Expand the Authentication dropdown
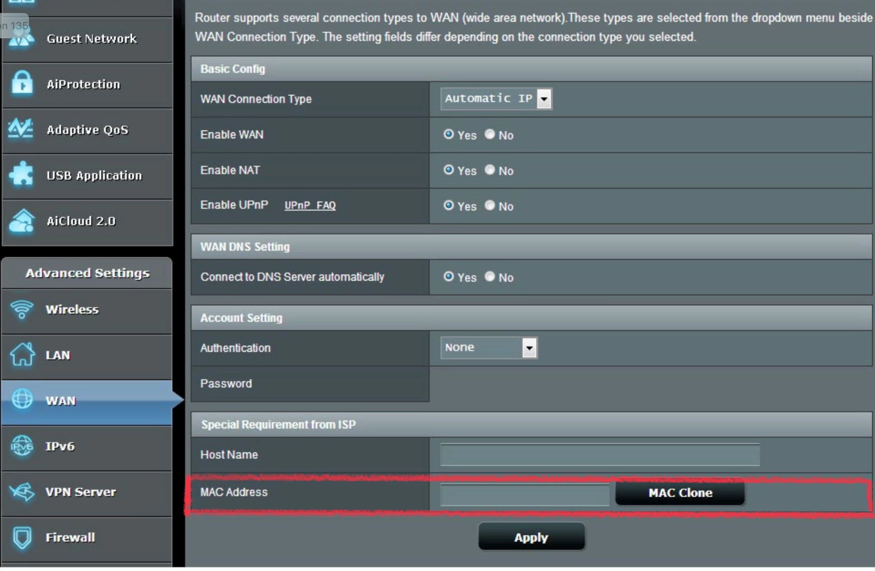This screenshot has width=875, height=571. tap(488, 348)
